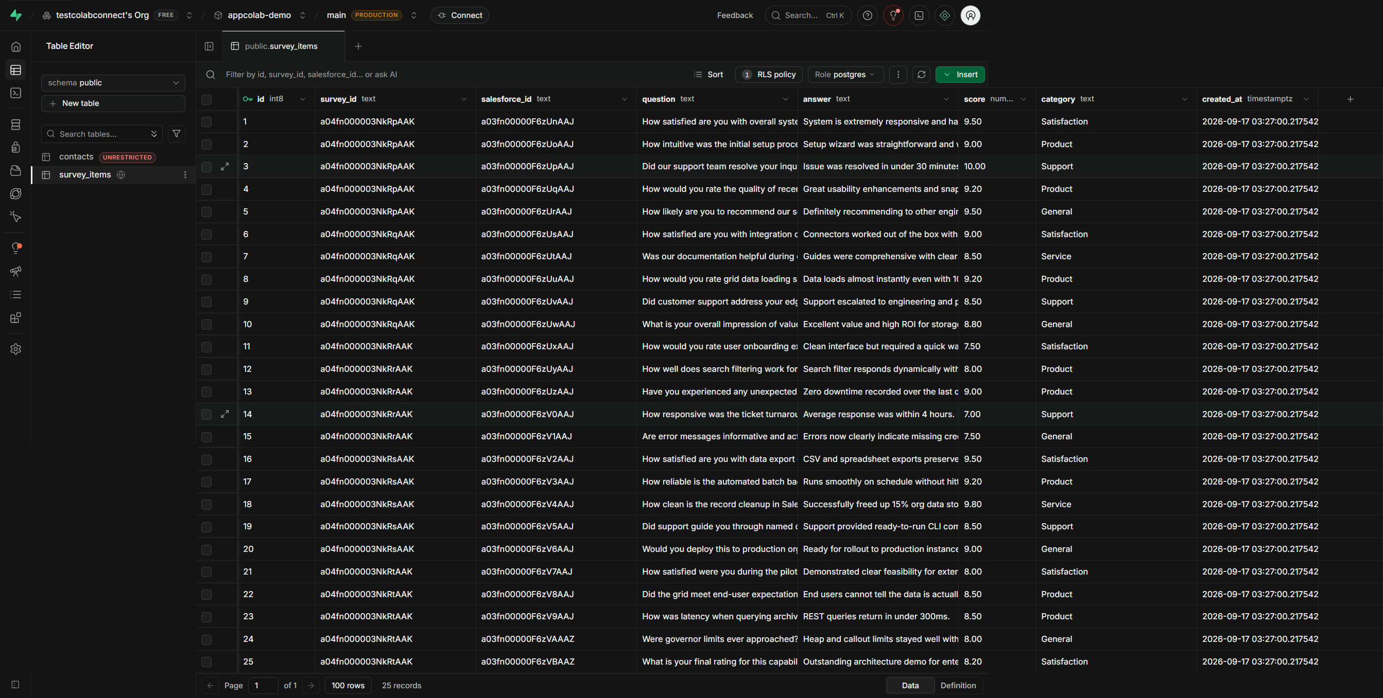Check the row 5 checkbox
The width and height of the screenshot is (1383, 698).
click(x=206, y=212)
